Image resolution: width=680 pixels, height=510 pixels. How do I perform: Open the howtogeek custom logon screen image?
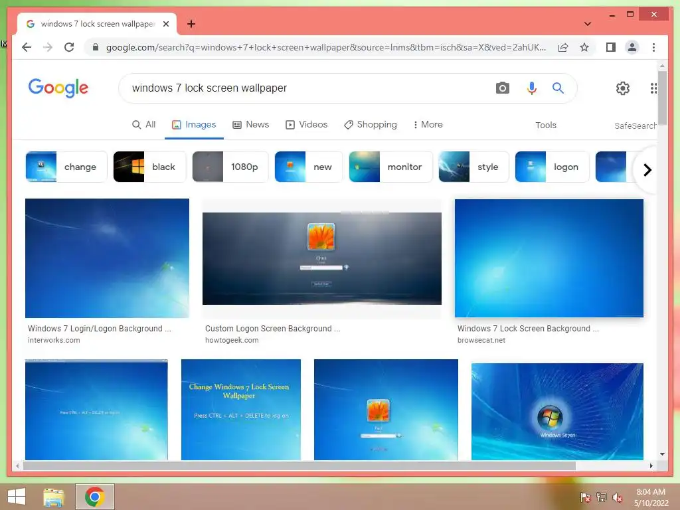pos(322,258)
